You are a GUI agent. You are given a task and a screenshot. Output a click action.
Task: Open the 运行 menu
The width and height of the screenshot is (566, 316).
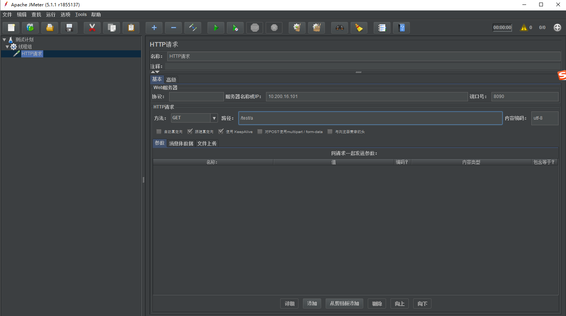point(51,15)
